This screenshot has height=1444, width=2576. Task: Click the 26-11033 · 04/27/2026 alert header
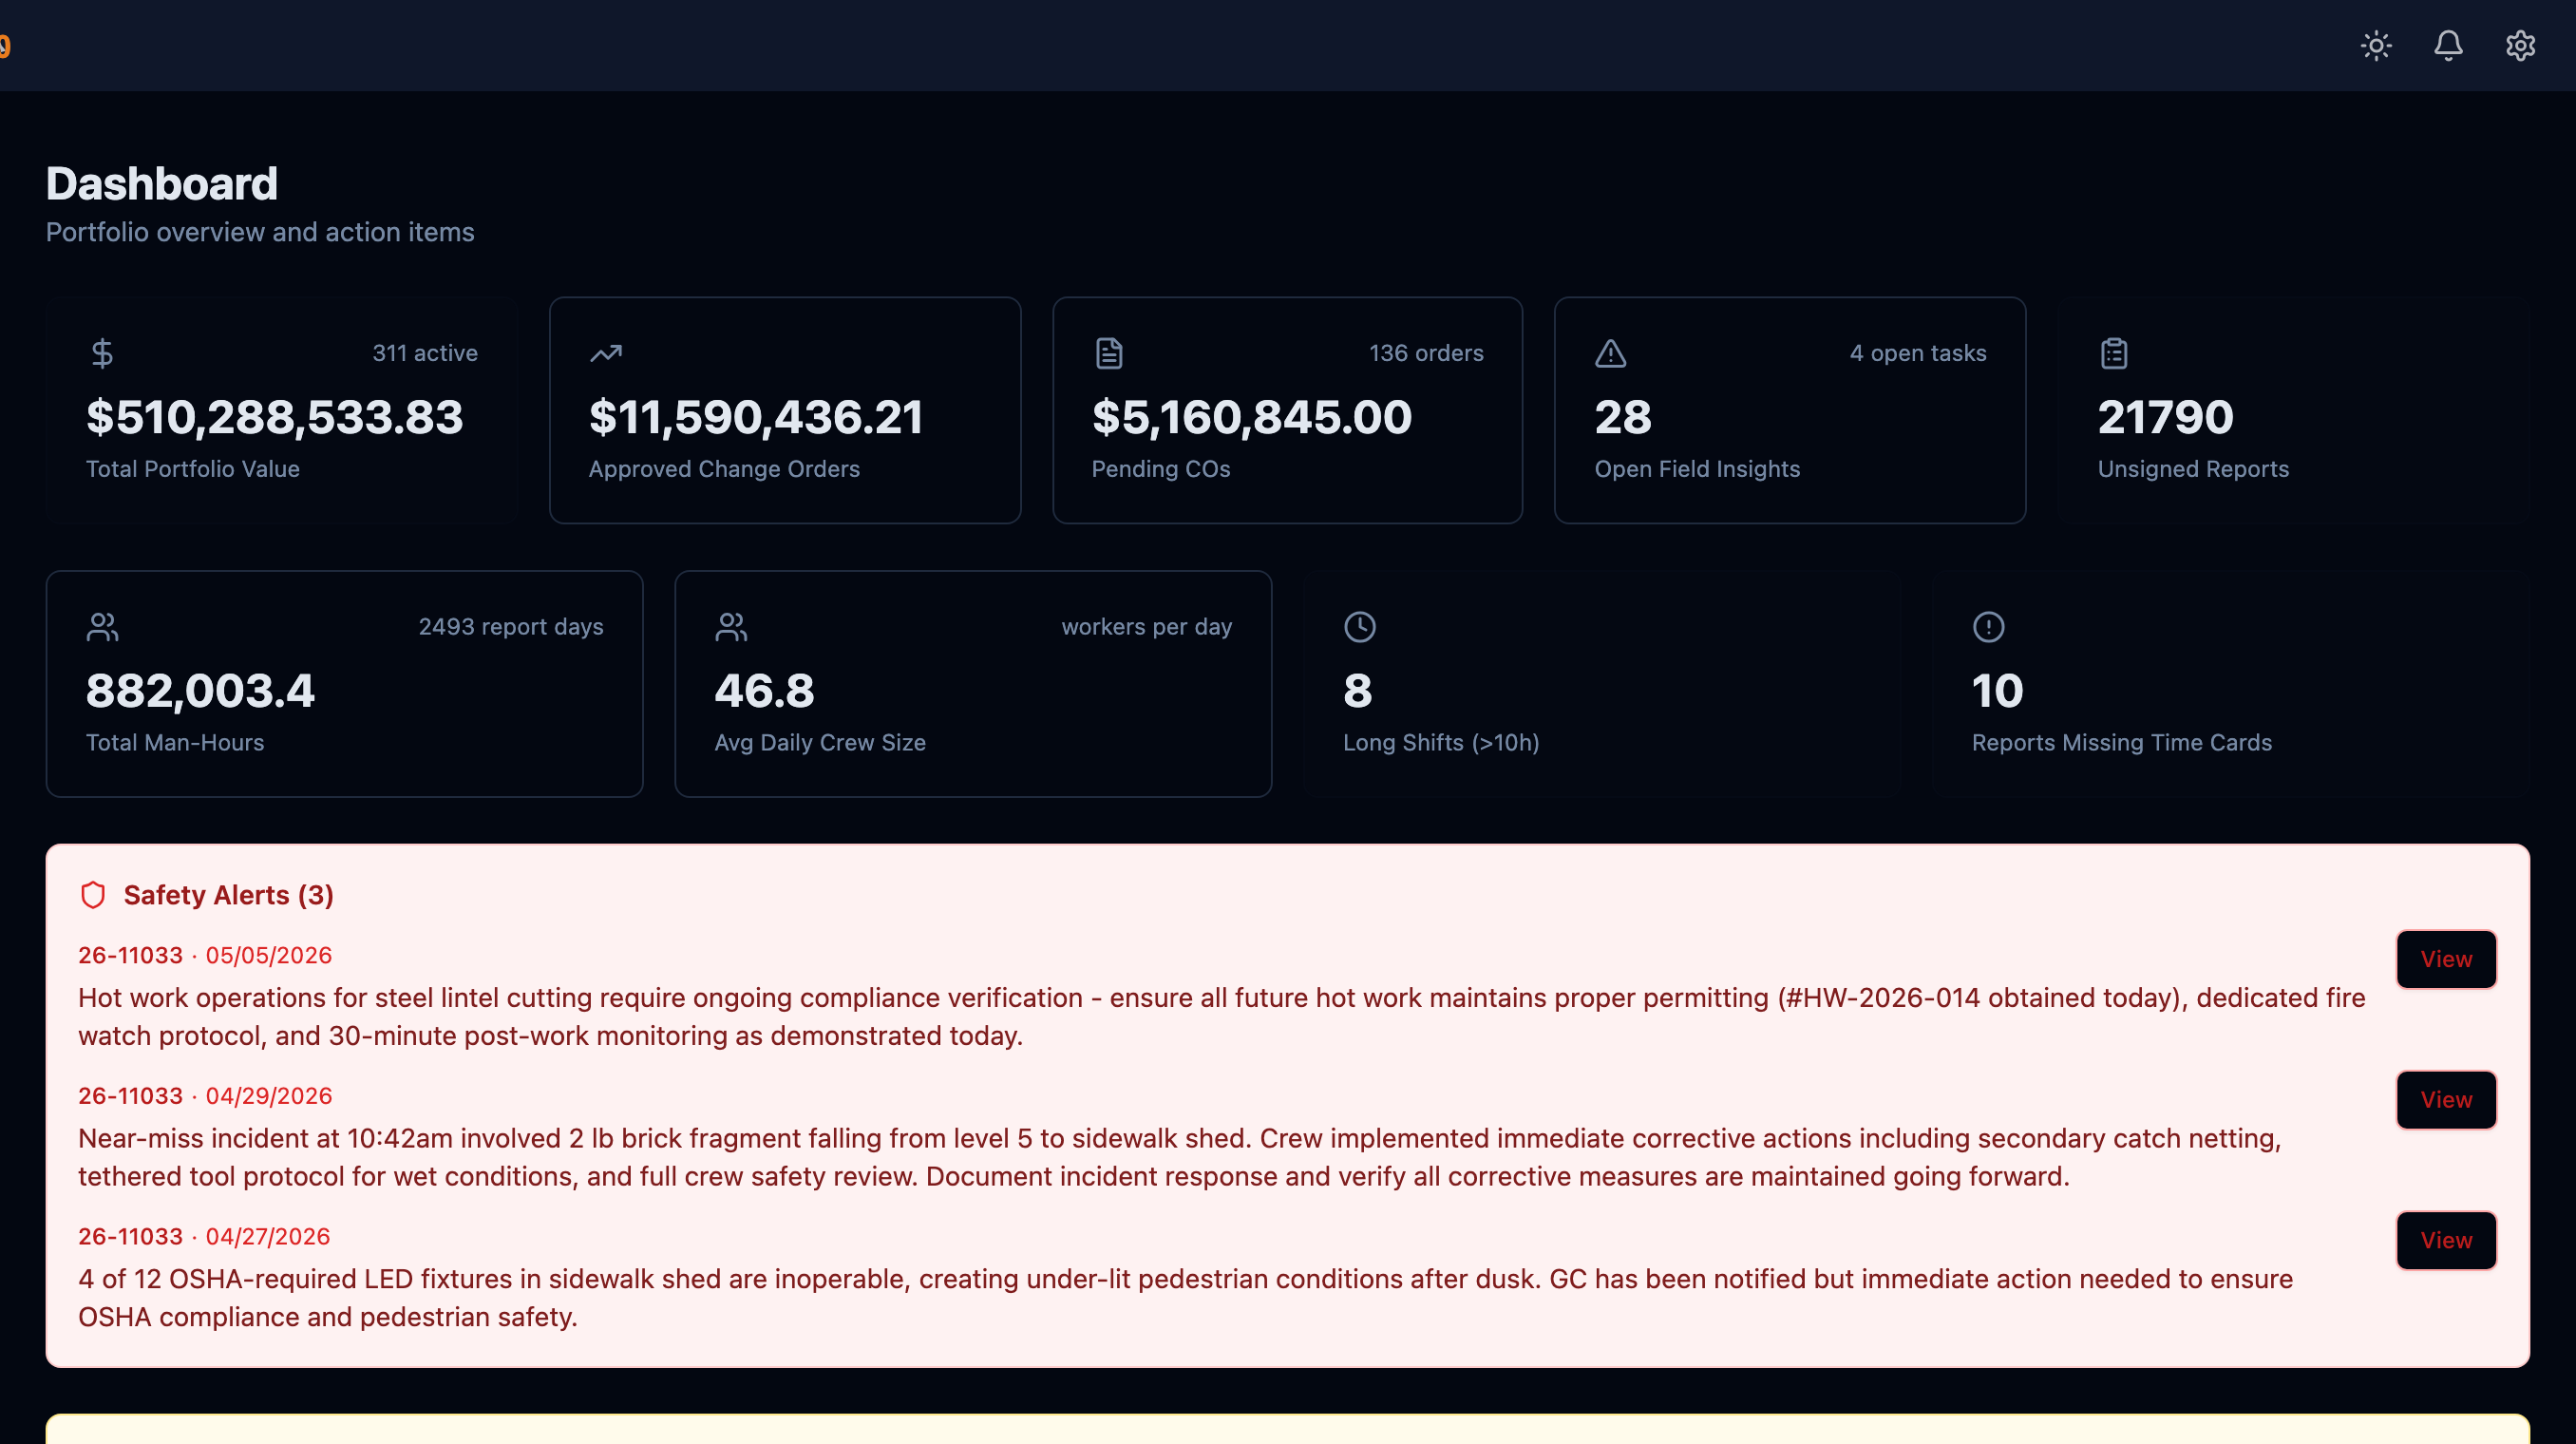point(204,1237)
